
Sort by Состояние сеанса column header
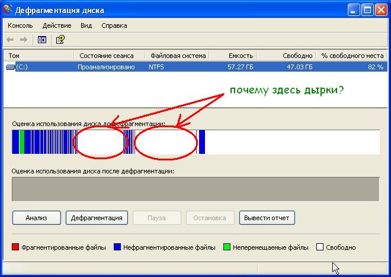click(x=110, y=56)
